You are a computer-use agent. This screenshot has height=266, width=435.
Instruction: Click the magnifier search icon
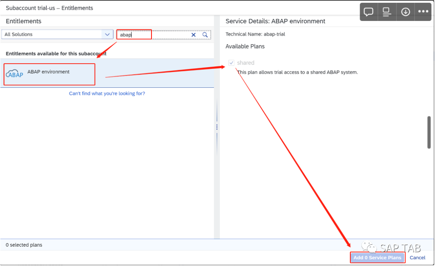[205, 35]
